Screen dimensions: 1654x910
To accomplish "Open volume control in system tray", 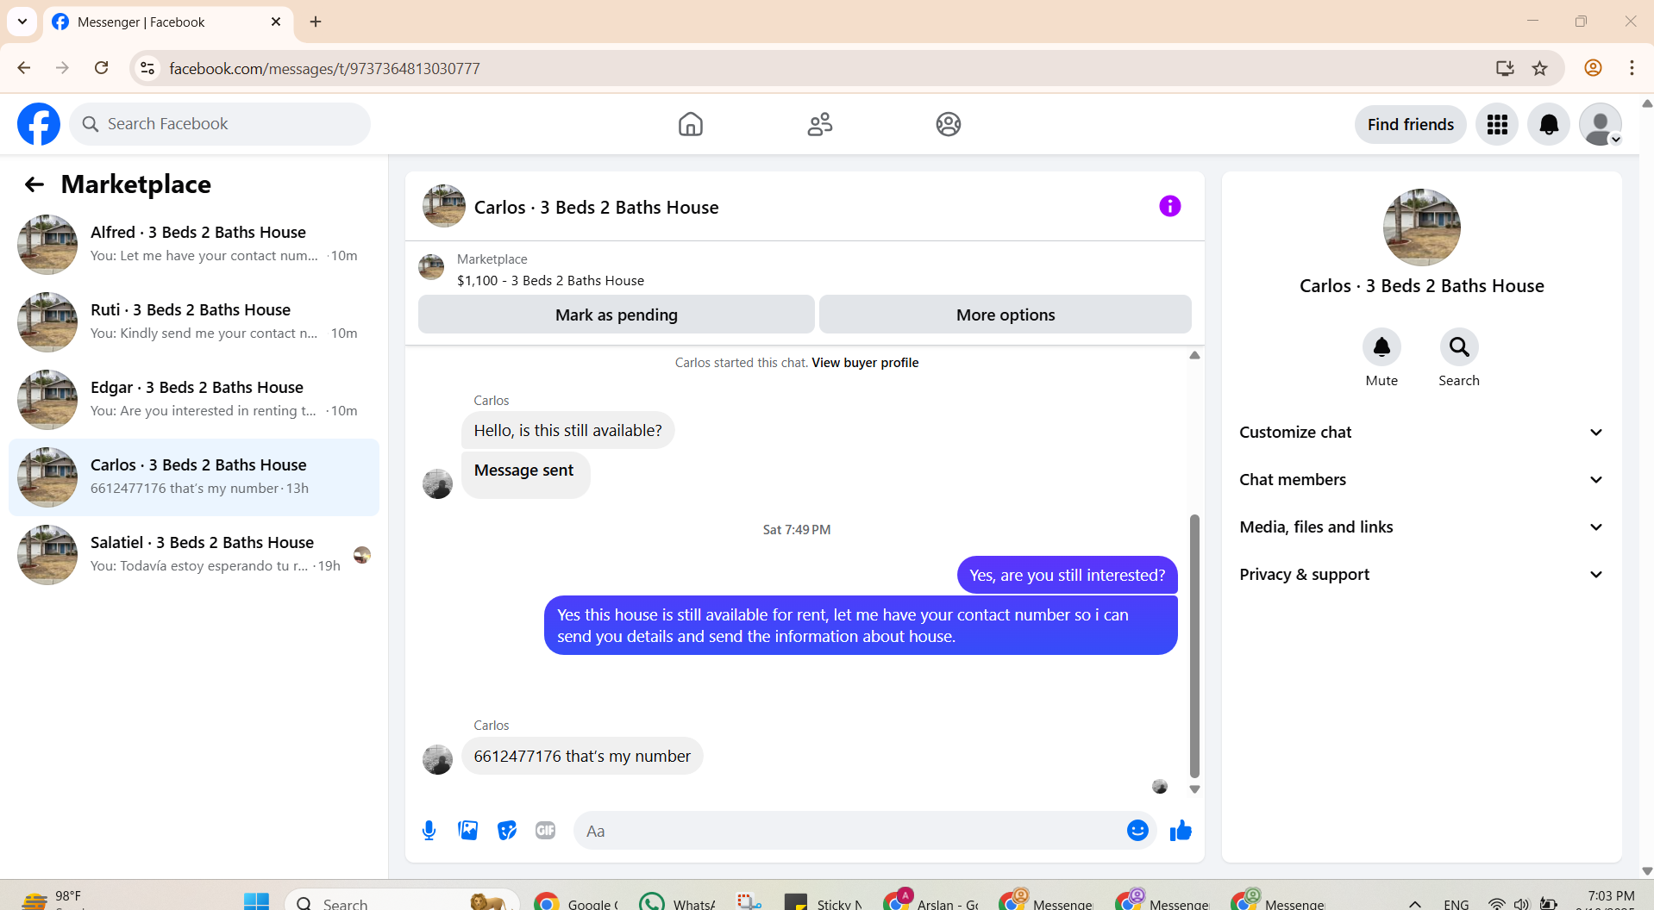I will coord(1522,903).
